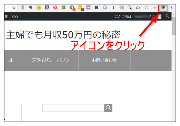Image resolution: width=180 pixels, height=126 pixels.
Task: Click the blue circle V extension
Action: (105, 7)
